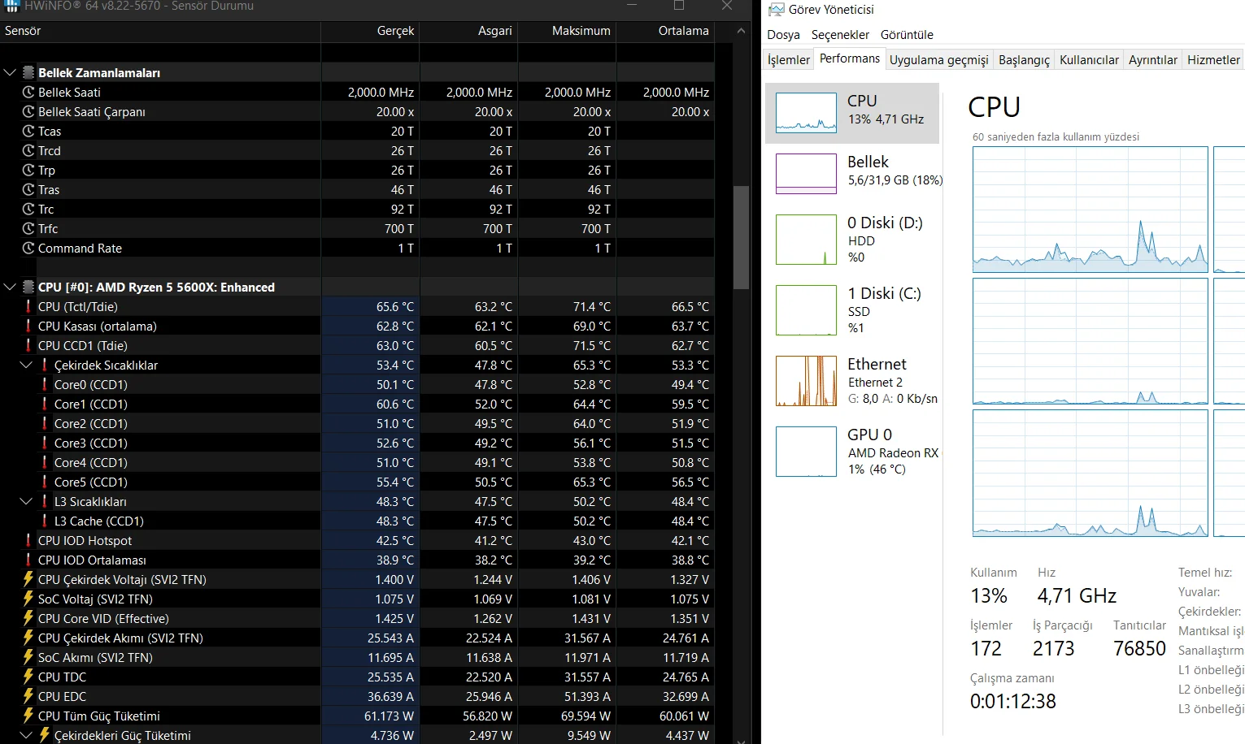
Task: Click thermometer icon beside Core0 (CCD1)
Action: [x=45, y=385]
